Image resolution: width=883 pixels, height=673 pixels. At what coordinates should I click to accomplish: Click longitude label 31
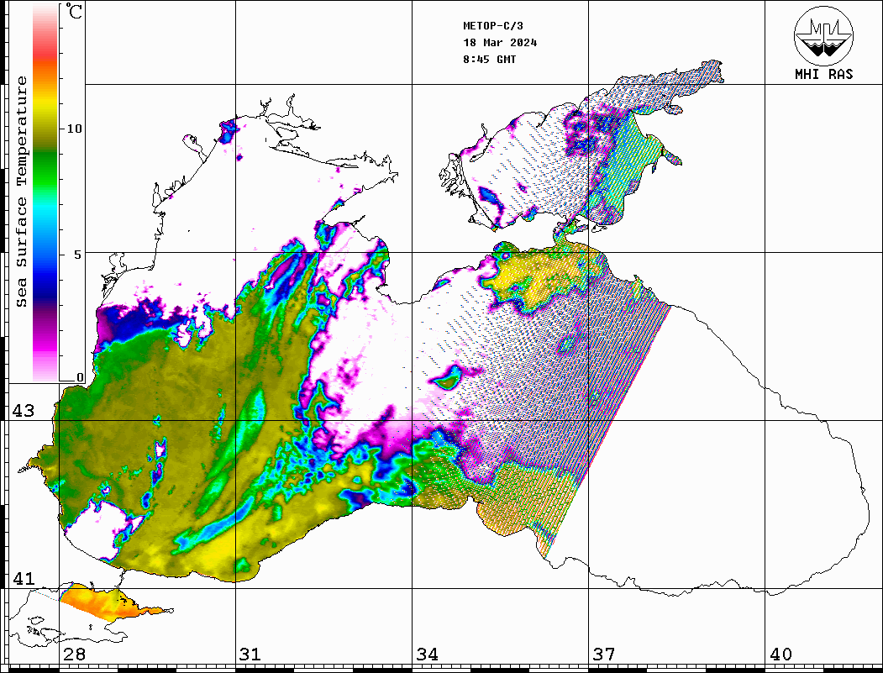(x=250, y=655)
